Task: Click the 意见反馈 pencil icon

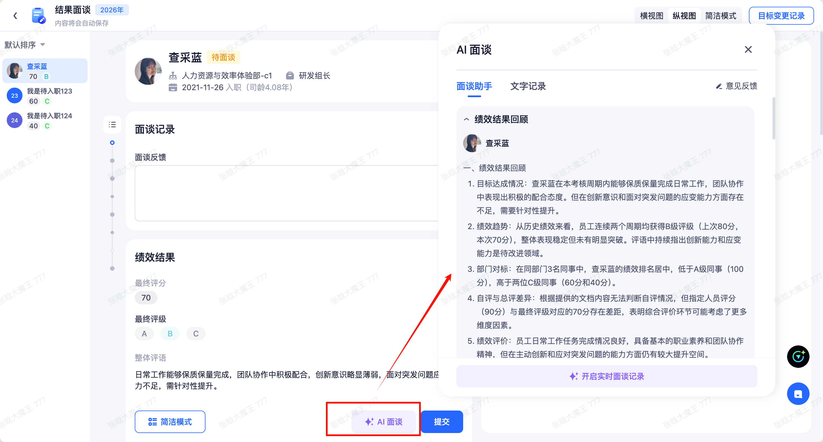Action: click(719, 86)
